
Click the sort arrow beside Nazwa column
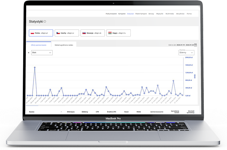(x=61, y=111)
